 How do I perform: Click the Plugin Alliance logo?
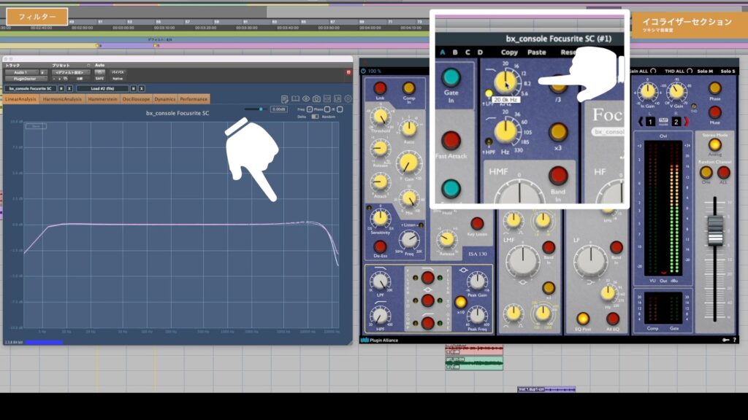point(380,340)
